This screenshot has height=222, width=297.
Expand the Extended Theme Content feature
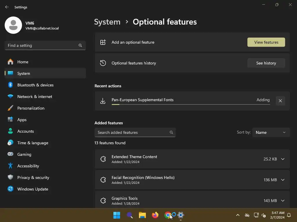(283, 159)
